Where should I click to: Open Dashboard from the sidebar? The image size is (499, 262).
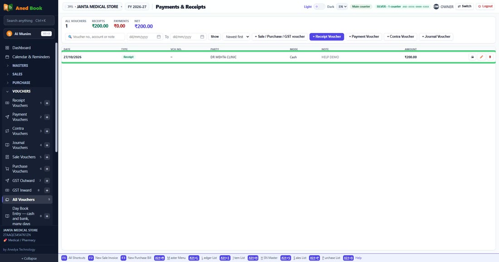[21, 48]
